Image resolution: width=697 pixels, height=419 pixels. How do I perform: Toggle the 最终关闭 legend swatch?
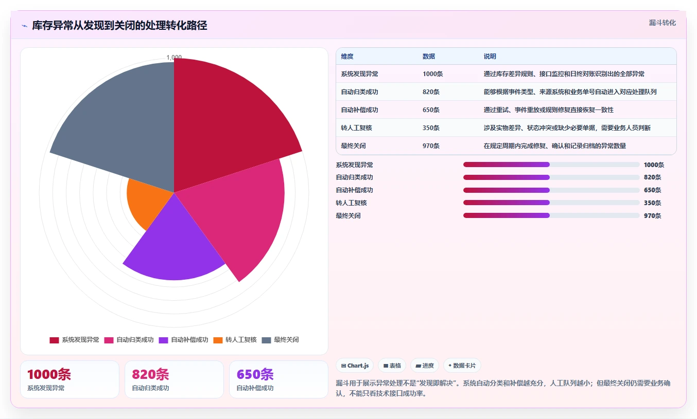tap(267, 340)
